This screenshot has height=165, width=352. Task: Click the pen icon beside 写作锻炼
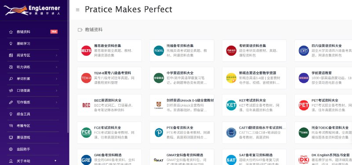(11, 102)
